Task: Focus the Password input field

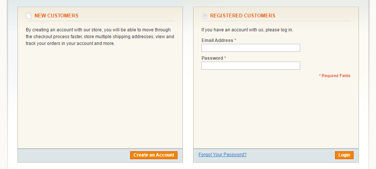Action: click(x=250, y=66)
